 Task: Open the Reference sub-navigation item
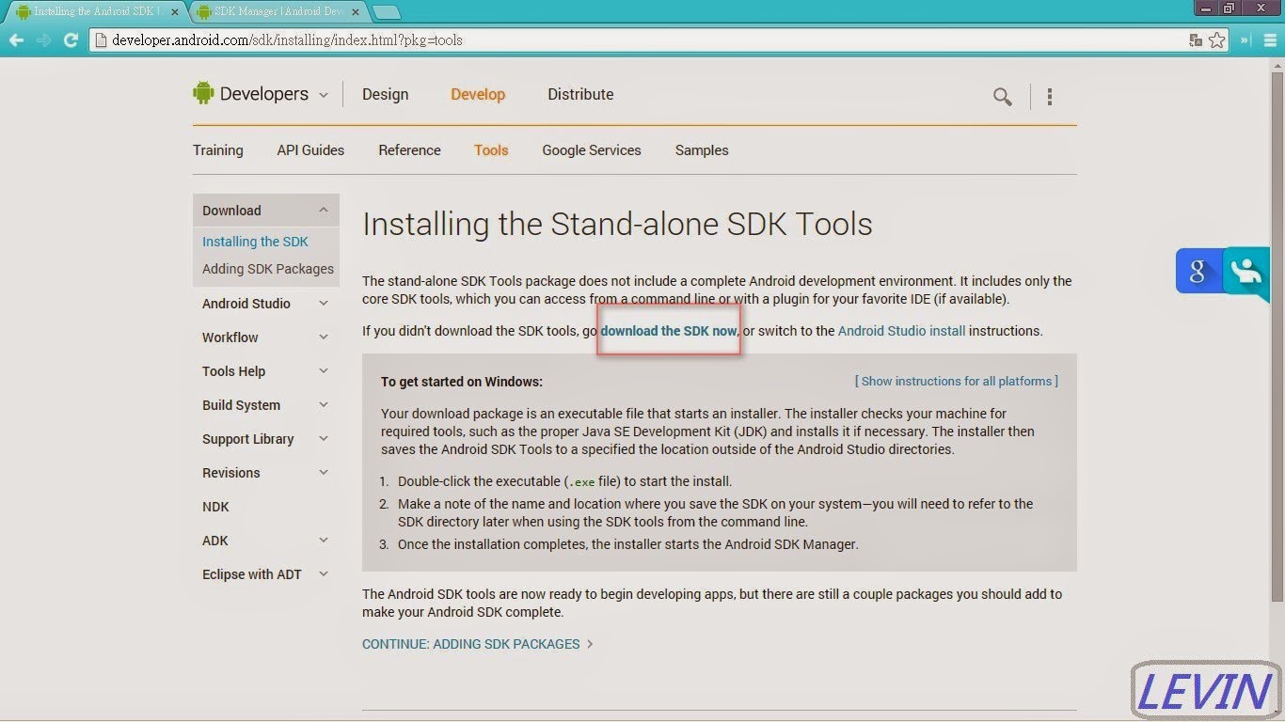(x=409, y=150)
